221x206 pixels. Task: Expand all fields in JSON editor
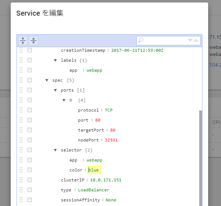coord(23,41)
